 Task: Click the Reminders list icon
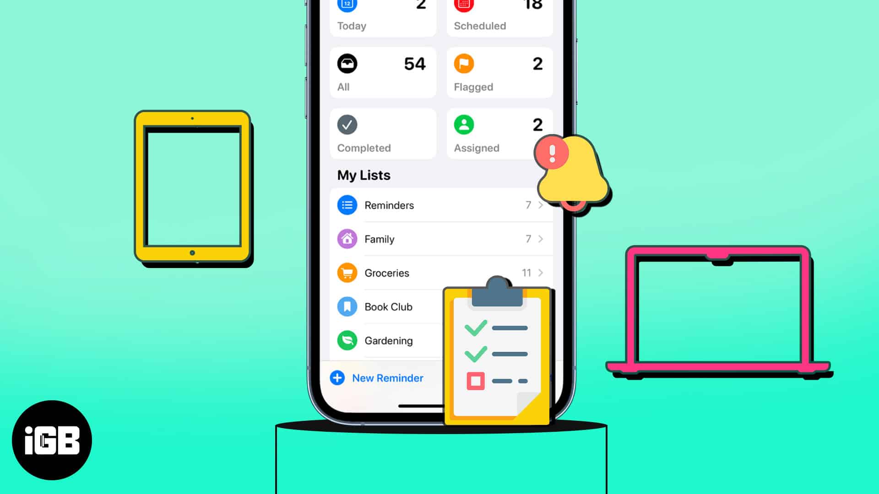tap(348, 205)
